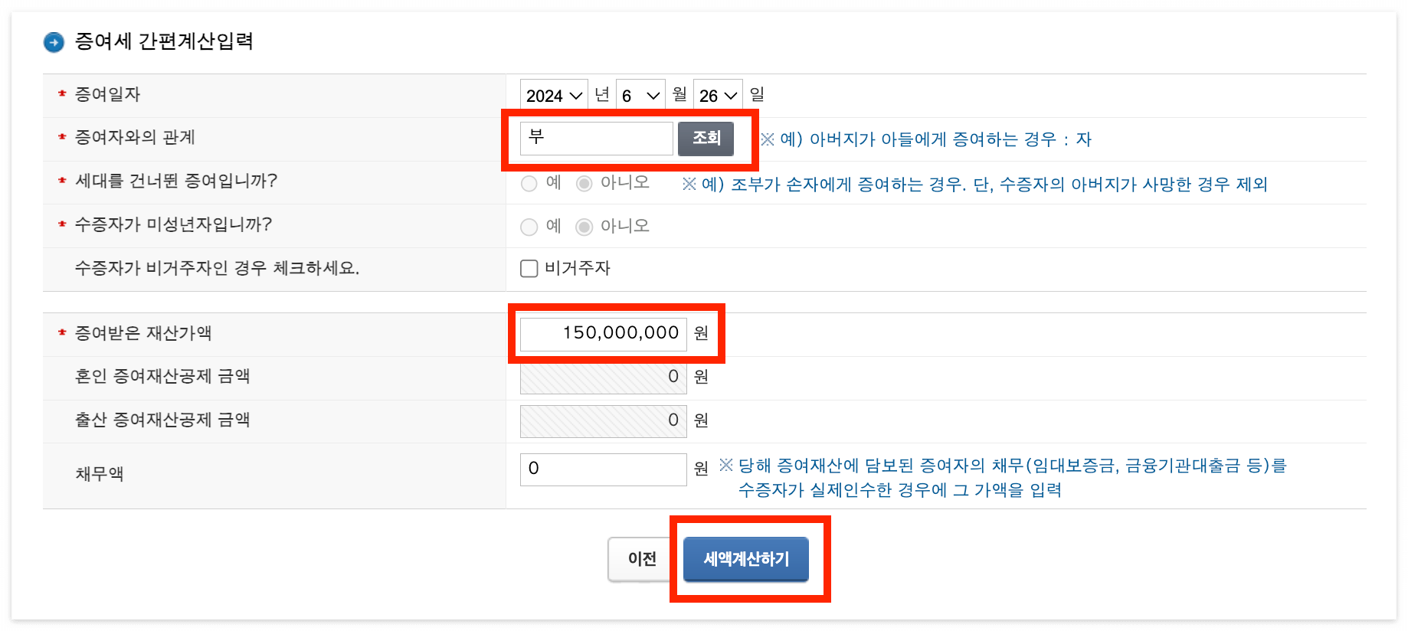
Task: Open the year dropdown showing 2024
Action: pyautogui.click(x=553, y=93)
